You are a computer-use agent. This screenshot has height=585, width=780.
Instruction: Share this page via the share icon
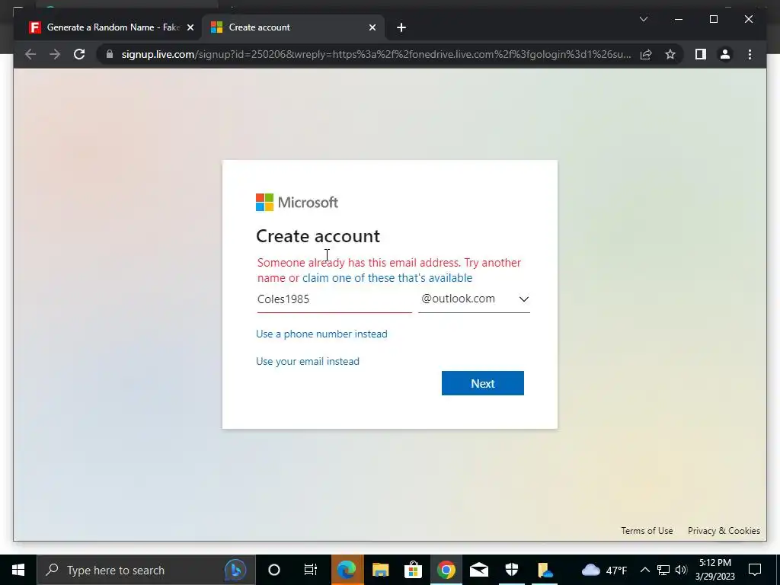click(x=646, y=54)
